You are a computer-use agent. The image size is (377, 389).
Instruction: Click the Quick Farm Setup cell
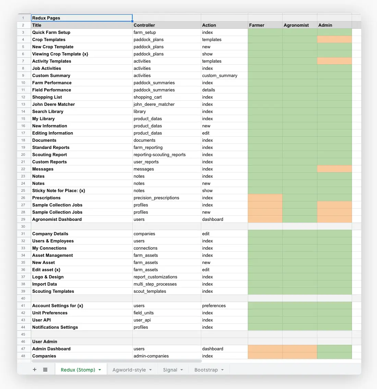82,32
